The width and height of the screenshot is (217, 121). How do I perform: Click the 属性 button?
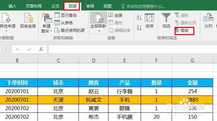click(x=115, y=23)
